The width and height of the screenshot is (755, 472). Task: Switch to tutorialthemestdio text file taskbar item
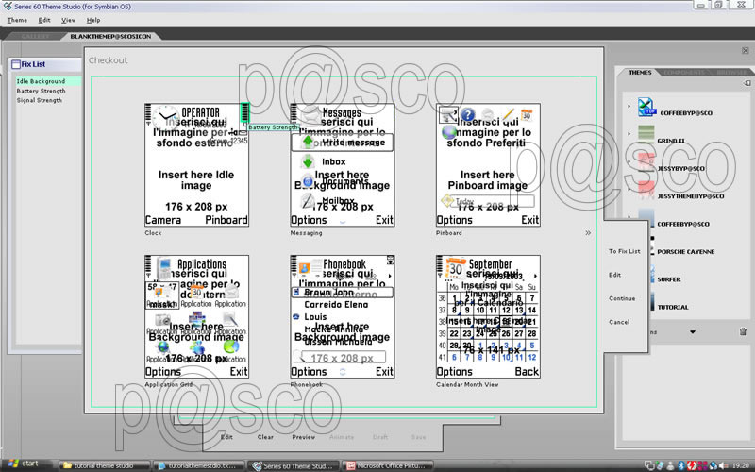point(199,465)
